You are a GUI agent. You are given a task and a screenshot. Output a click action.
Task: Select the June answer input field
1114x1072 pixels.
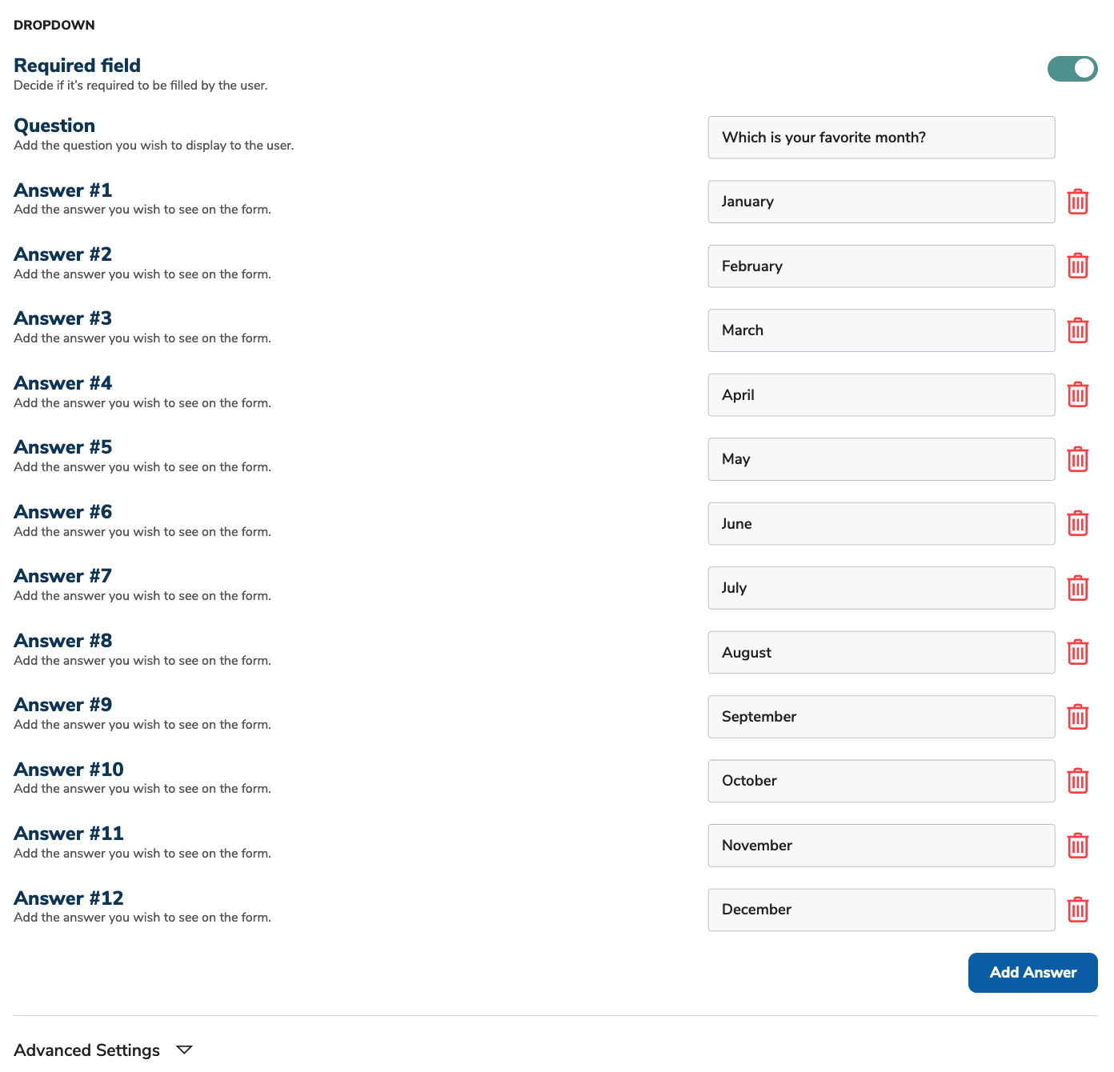coord(880,523)
